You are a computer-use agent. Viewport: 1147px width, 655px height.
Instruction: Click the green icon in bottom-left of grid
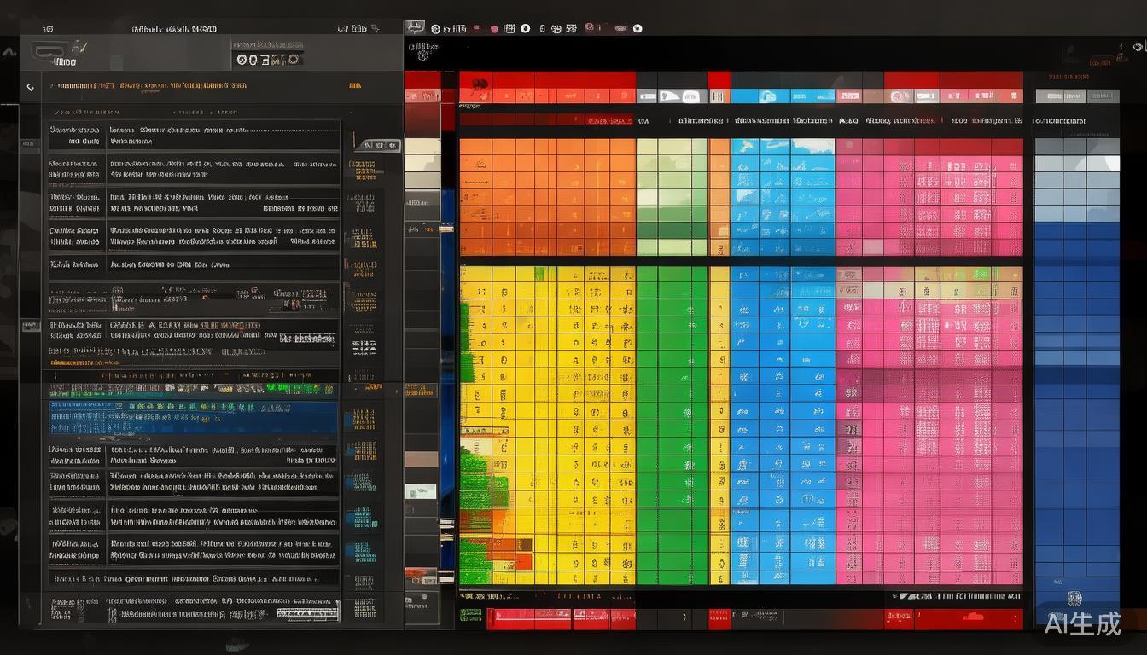(470, 614)
